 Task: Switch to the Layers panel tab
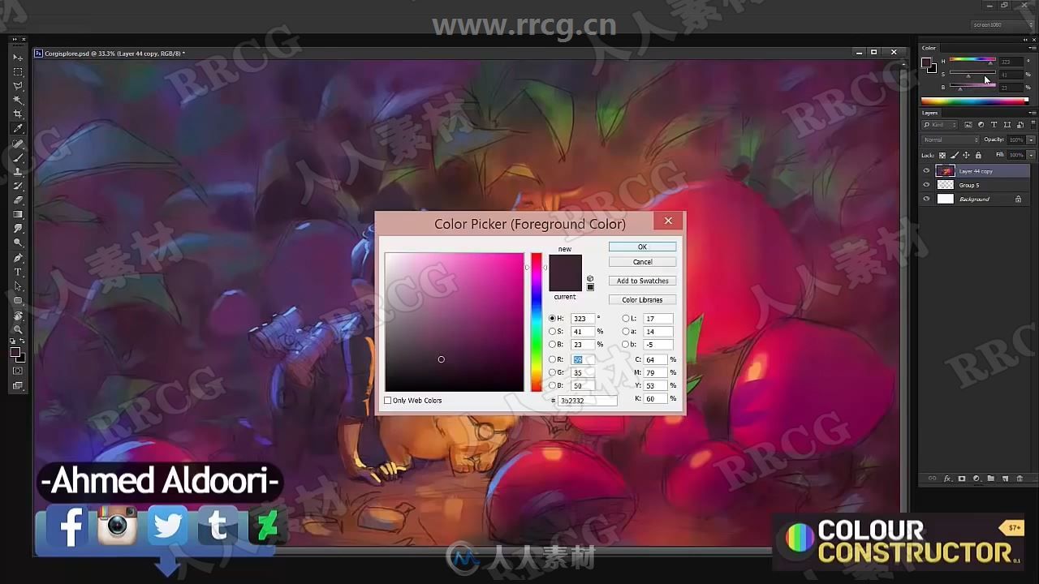coord(930,113)
